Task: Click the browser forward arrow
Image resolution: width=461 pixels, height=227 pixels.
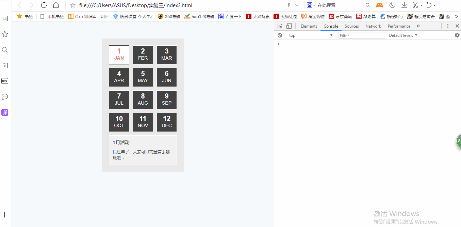Action: 31,5
